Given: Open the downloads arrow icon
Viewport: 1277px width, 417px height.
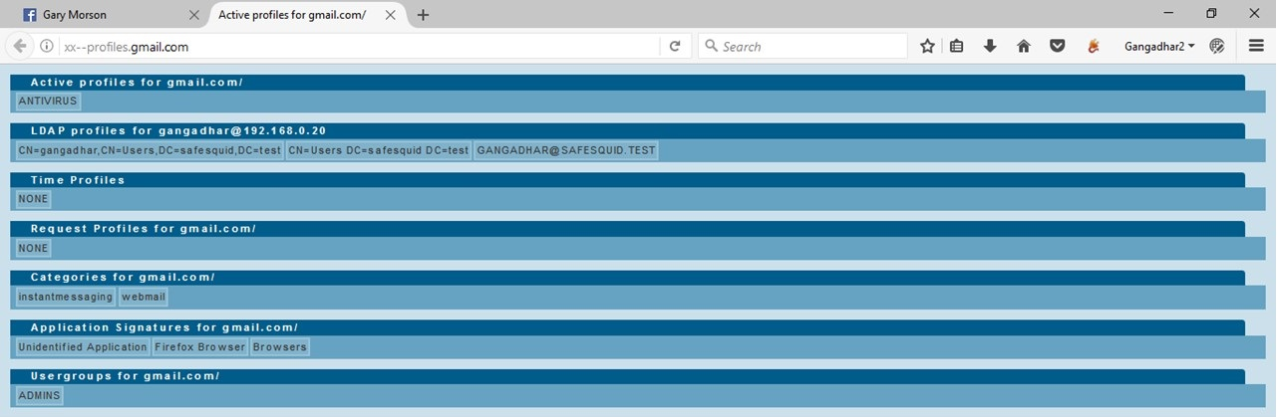Looking at the screenshot, I should (990, 46).
